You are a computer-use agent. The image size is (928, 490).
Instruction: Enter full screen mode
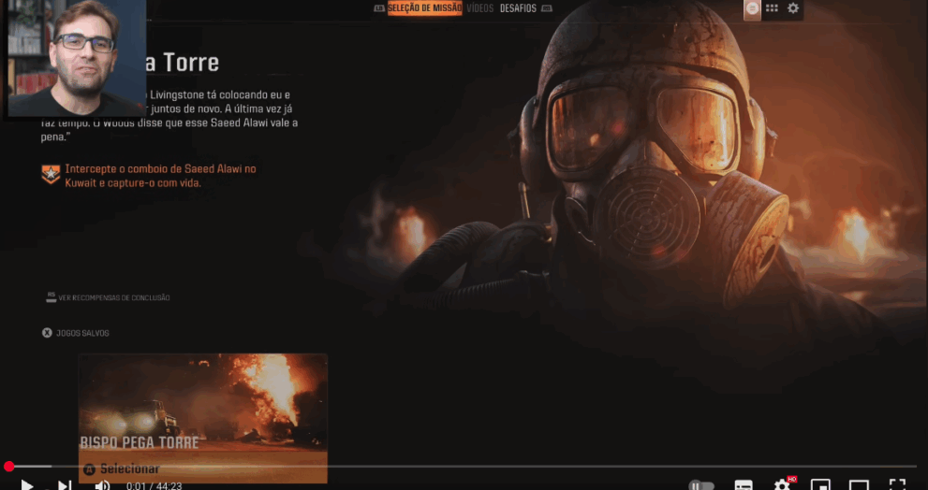[897, 485]
